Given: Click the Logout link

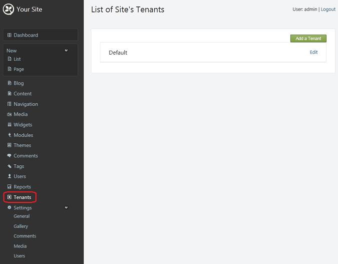Looking at the screenshot, I should pyautogui.click(x=328, y=10).
